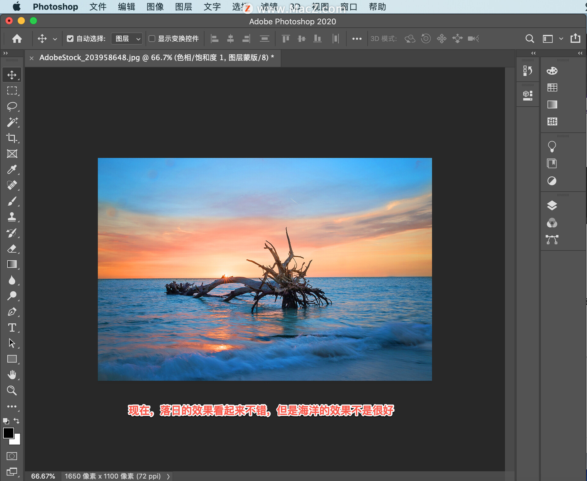Viewport: 587px width, 481px height.
Task: Open the Apple menu
Action: point(17,6)
